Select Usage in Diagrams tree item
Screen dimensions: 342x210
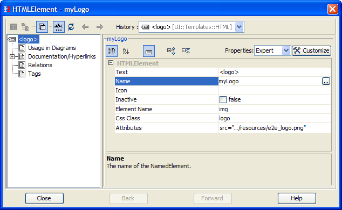click(x=52, y=48)
